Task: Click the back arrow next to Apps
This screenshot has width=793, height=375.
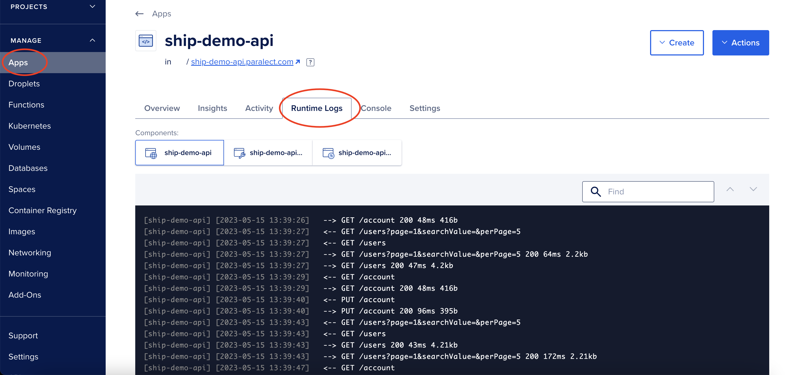Action: [139, 13]
